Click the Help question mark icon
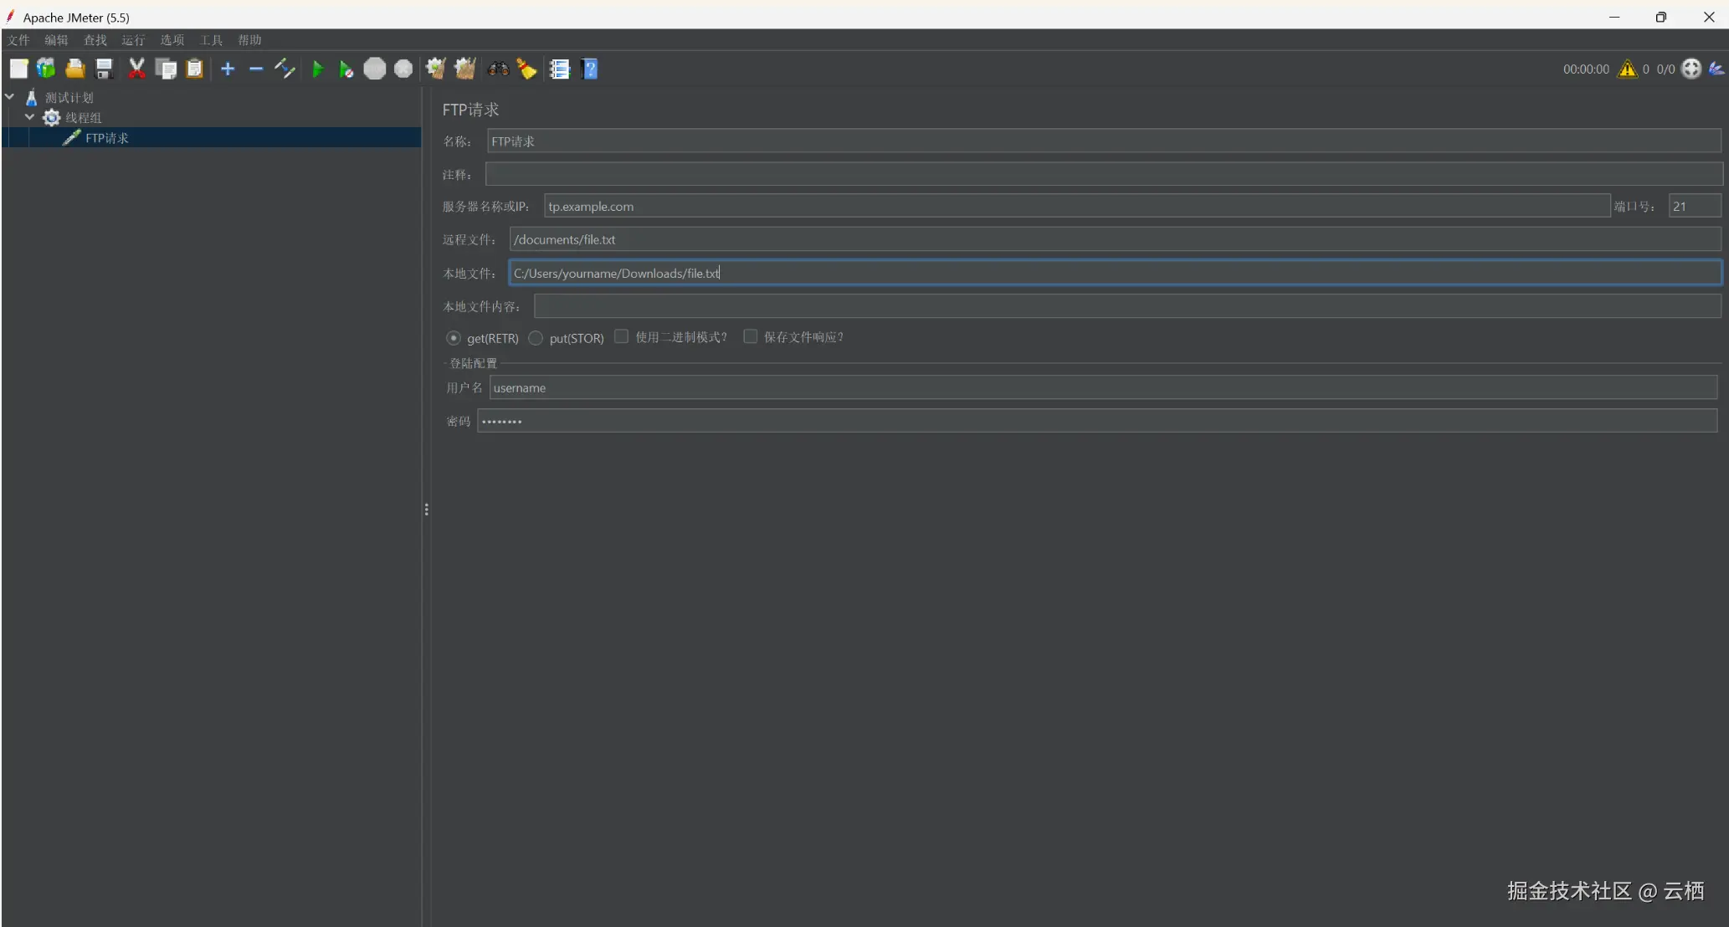The height and width of the screenshot is (927, 1729). coord(590,69)
